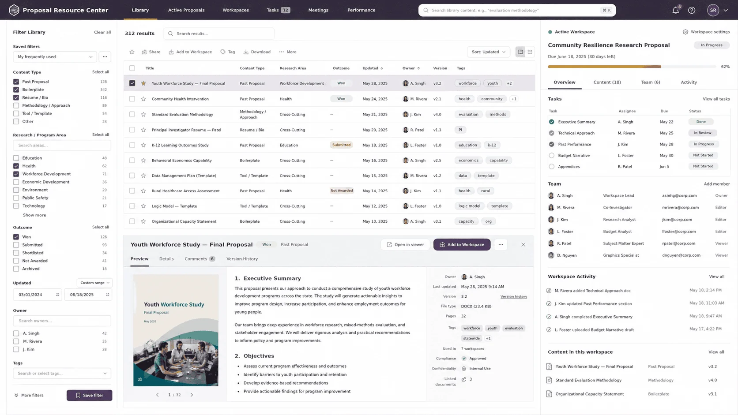Tag the selected library items
The image size is (738, 415).
228,52
